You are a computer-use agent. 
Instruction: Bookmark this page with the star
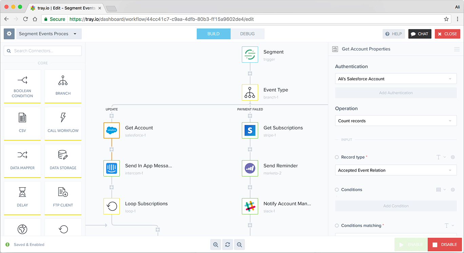click(x=446, y=19)
